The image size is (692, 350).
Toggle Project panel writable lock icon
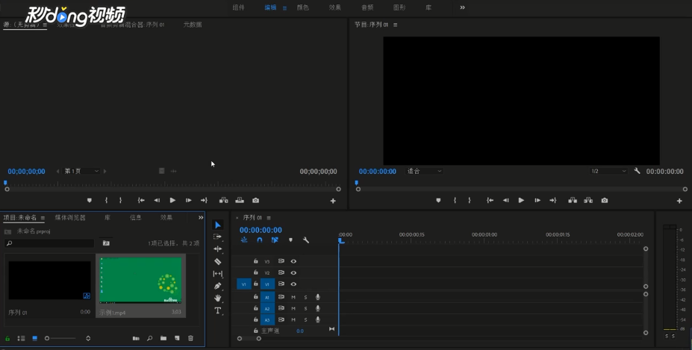7,339
